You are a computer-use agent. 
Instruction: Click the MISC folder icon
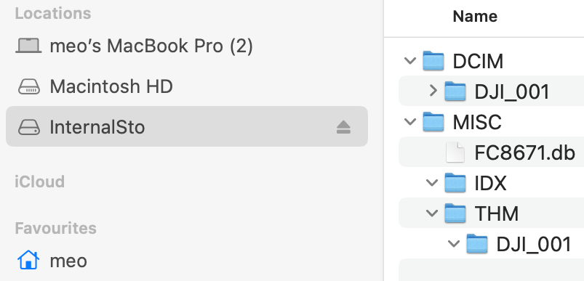433,122
